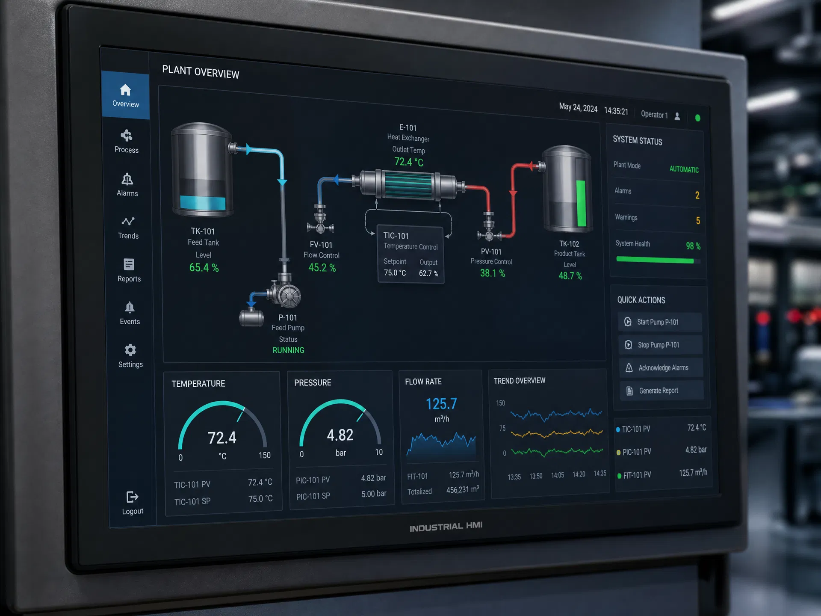Open the Events bell icon
This screenshot has height=616, width=821.
coord(130,307)
